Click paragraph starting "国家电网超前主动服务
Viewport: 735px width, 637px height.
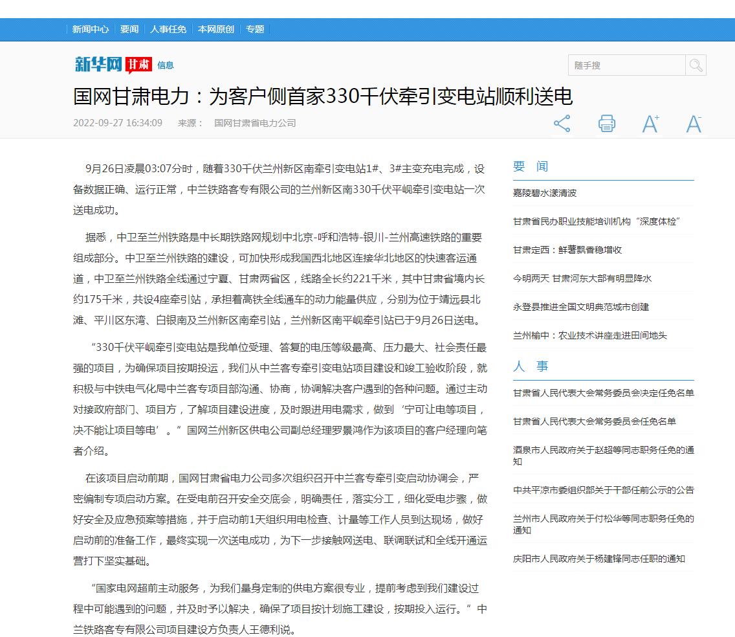click(x=280, y=609)
